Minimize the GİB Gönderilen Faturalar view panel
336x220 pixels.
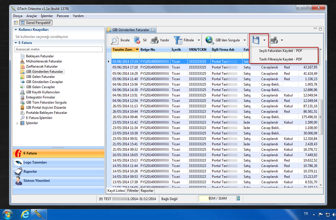pyautogui.click(x=315, y=29)
